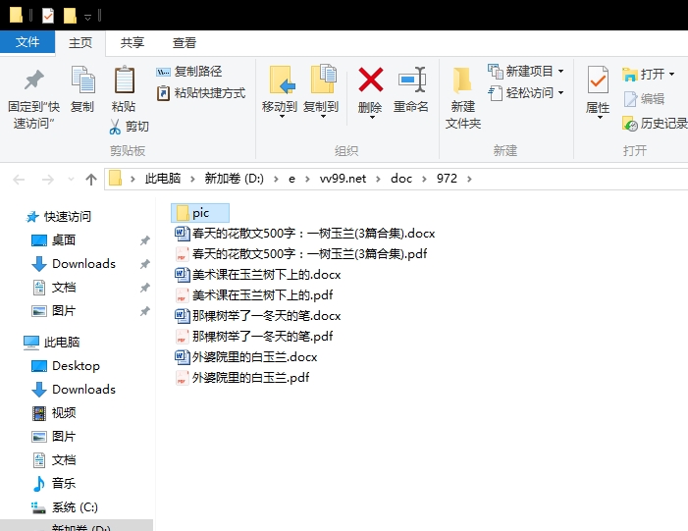
Task: Select the pic folder
Action: tap(199, 213)
